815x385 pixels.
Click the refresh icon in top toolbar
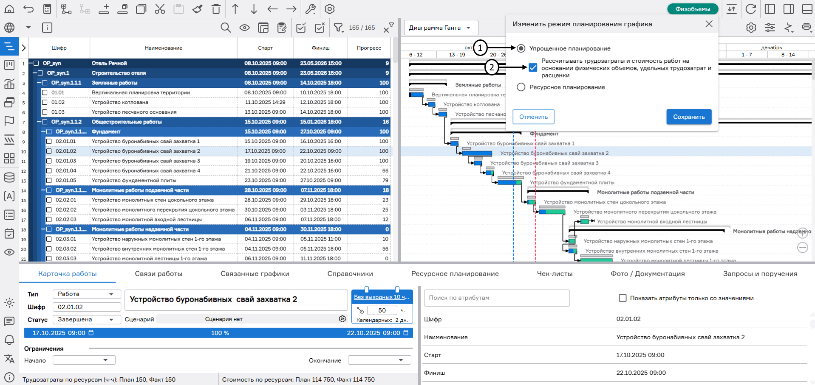pyautogui.click(x=751, y=9)
